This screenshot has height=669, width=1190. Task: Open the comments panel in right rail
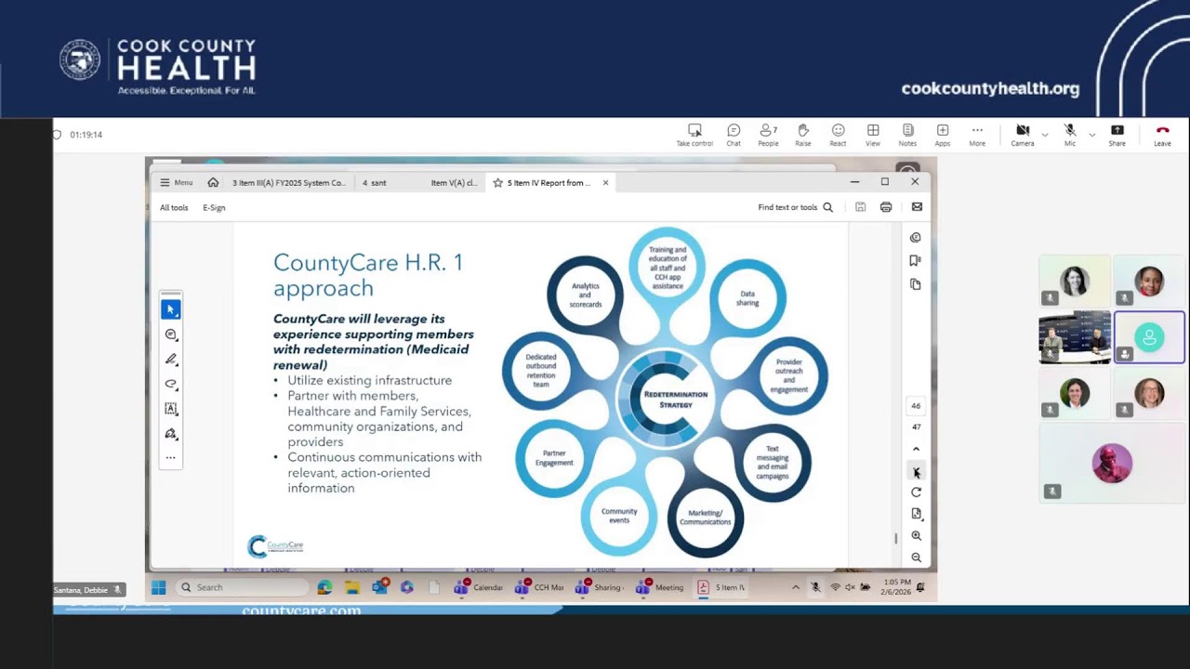(916, 238)
